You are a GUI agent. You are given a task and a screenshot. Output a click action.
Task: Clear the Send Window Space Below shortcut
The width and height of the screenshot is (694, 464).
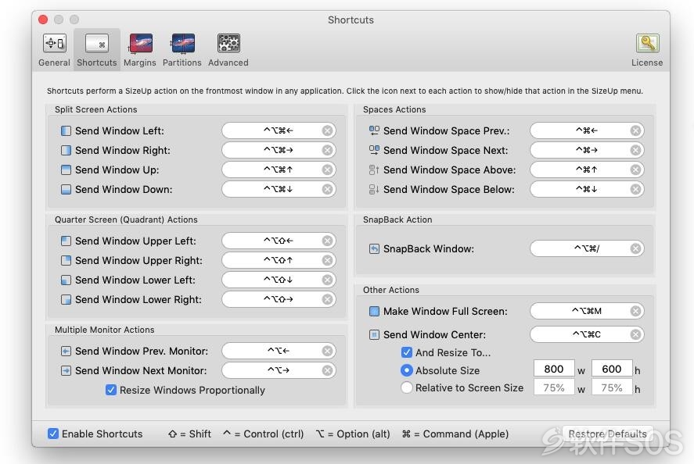pyautogui.click(x=635, y=189)
